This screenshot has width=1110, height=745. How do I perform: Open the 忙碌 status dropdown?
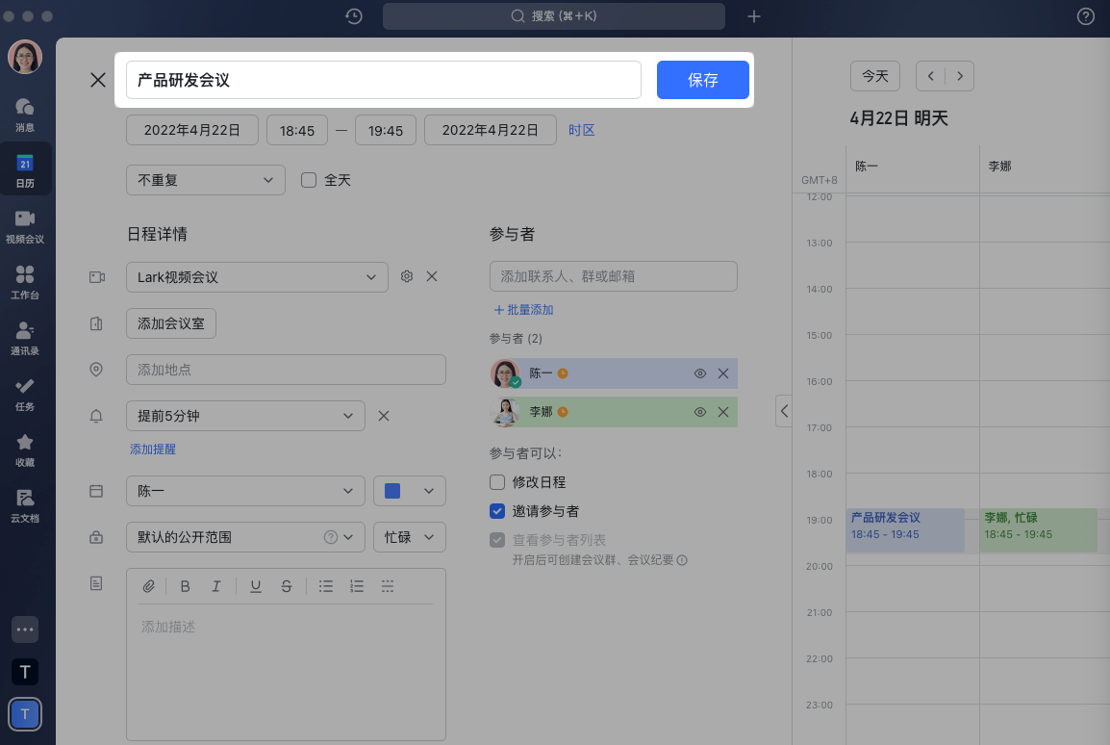409,537
